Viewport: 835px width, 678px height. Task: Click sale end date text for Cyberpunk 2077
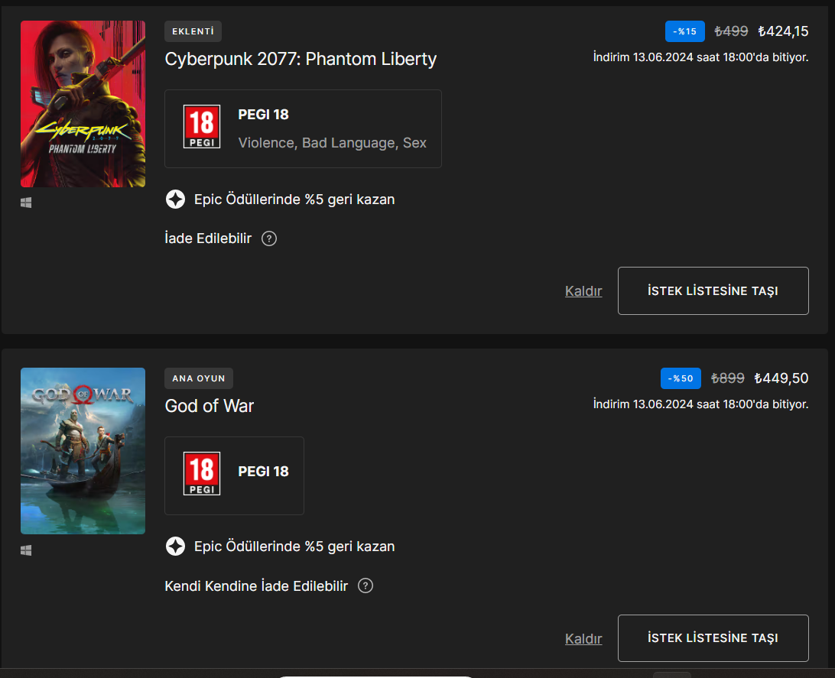(700, 57)
